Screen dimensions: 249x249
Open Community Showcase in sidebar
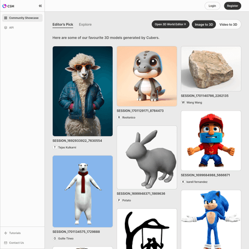coord(22,18)
